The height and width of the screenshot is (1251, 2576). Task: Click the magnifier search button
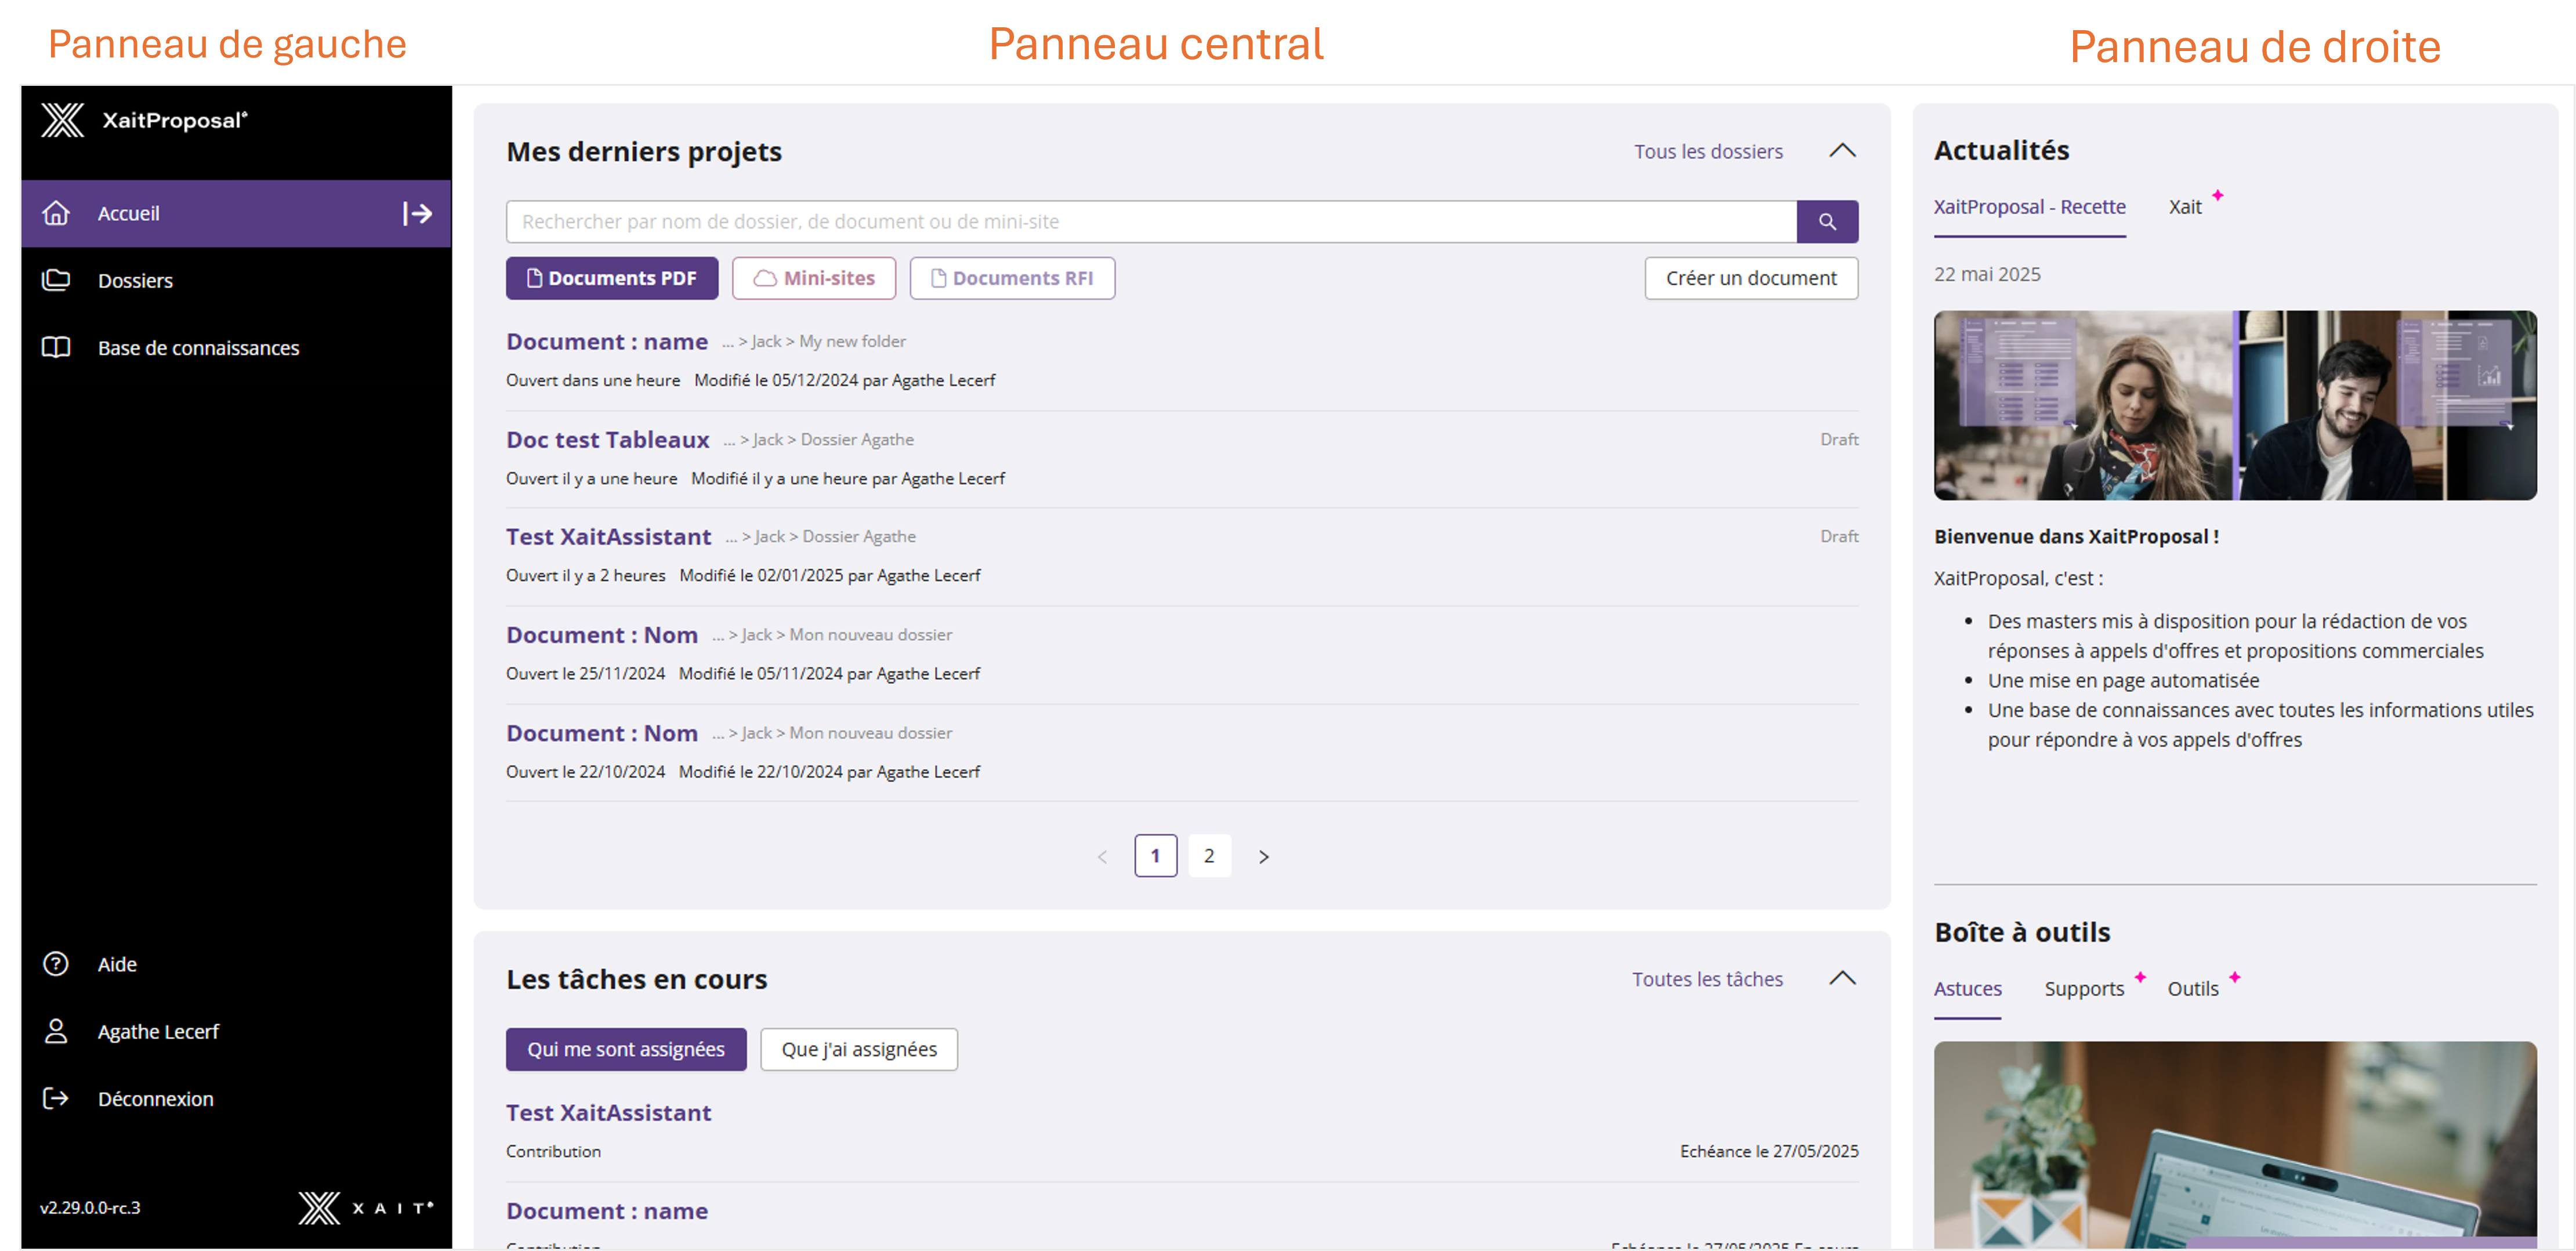[1826, 221]
